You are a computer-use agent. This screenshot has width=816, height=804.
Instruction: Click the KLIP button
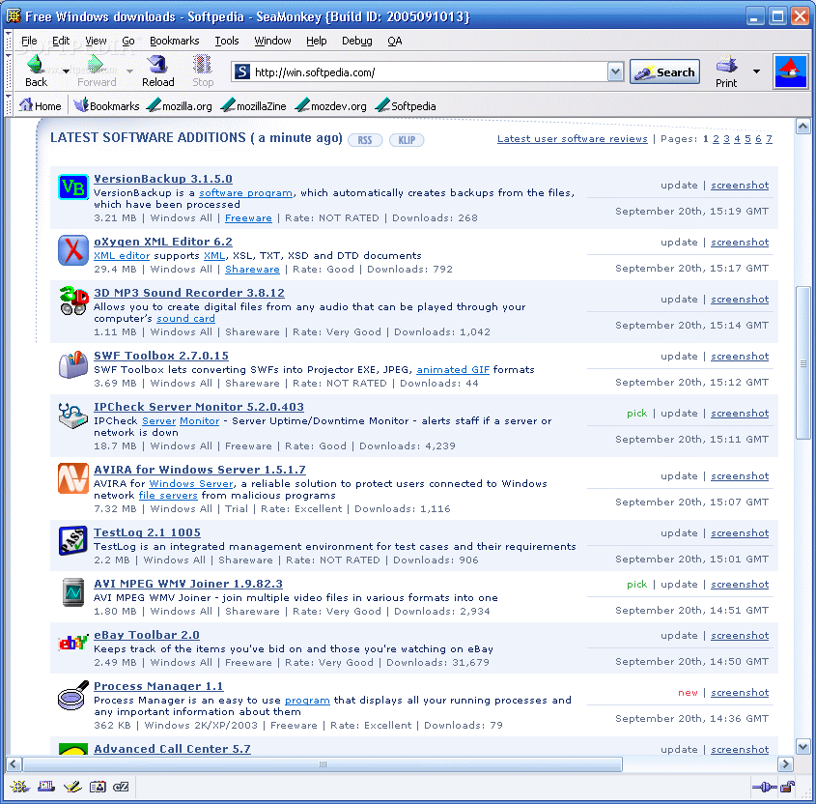[x=407, y=140]
